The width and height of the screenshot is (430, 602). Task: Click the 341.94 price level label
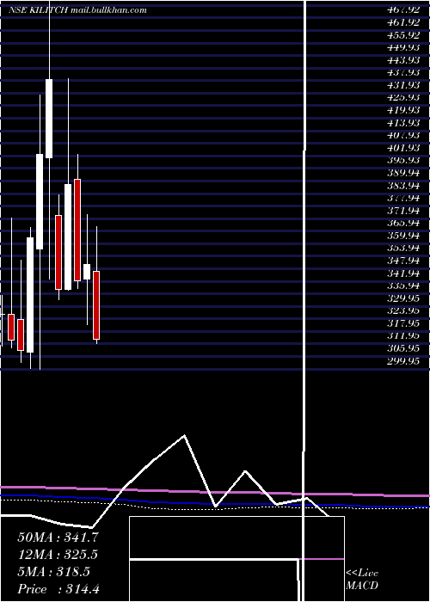click(402, 273)
